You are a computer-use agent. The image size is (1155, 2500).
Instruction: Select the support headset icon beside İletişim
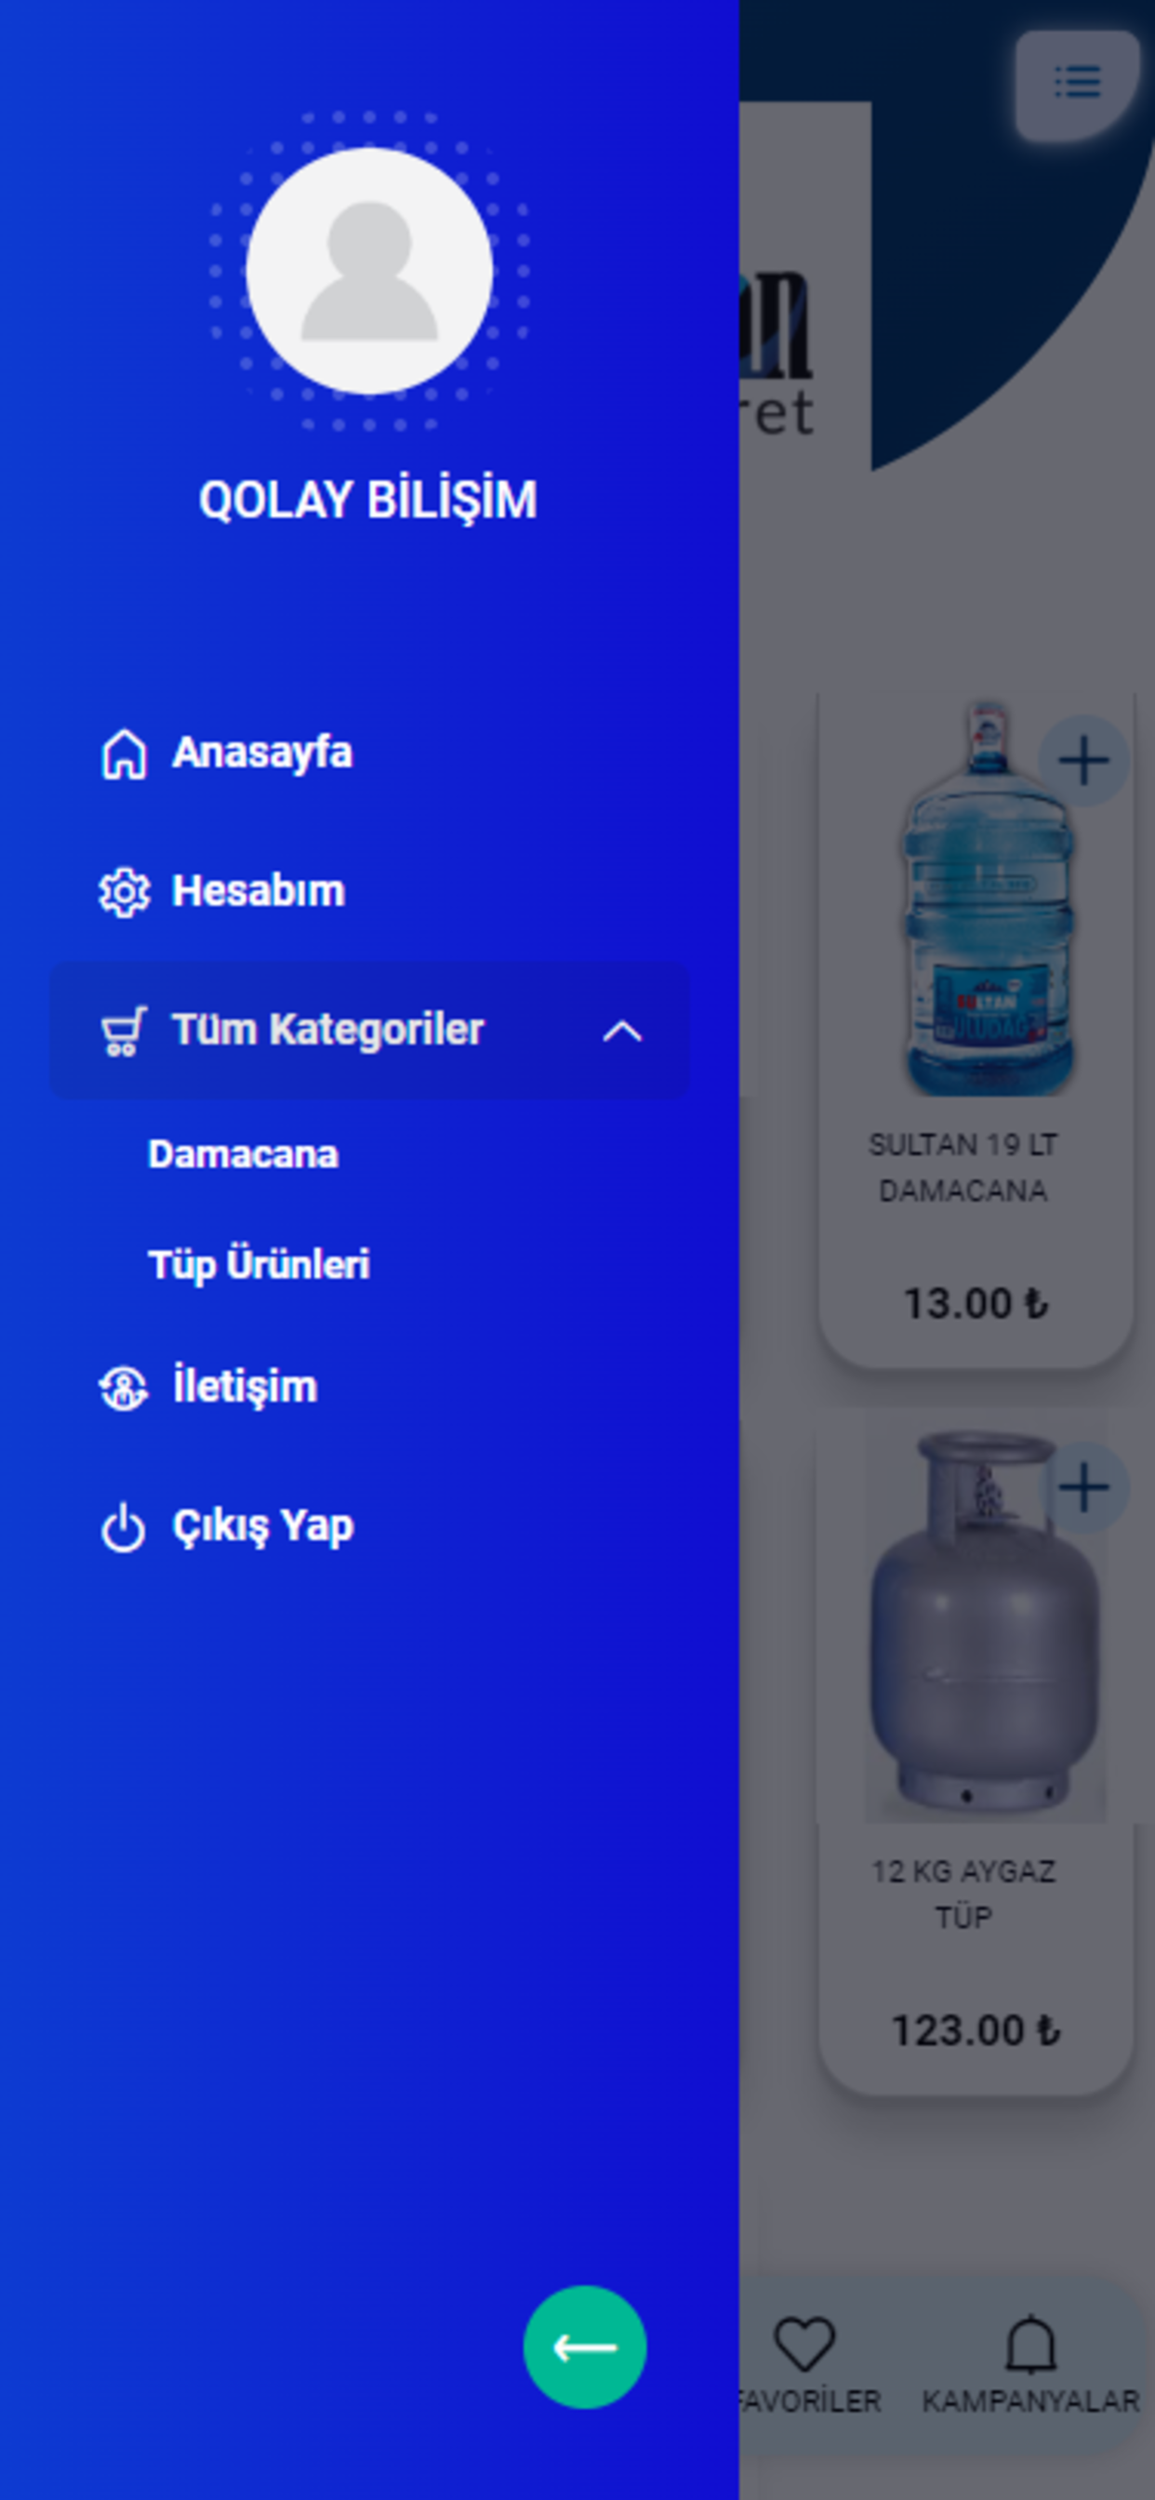(124, 1388)
